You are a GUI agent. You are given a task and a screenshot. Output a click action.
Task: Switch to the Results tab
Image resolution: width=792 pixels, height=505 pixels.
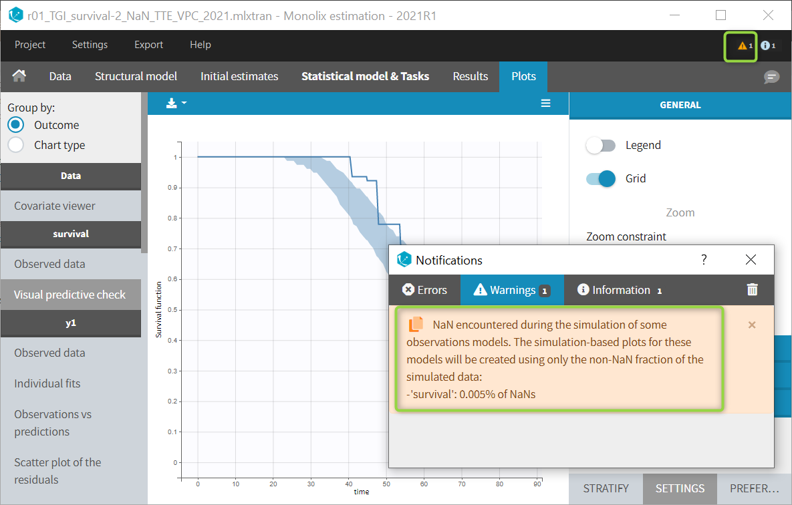(x=470, y=76)
